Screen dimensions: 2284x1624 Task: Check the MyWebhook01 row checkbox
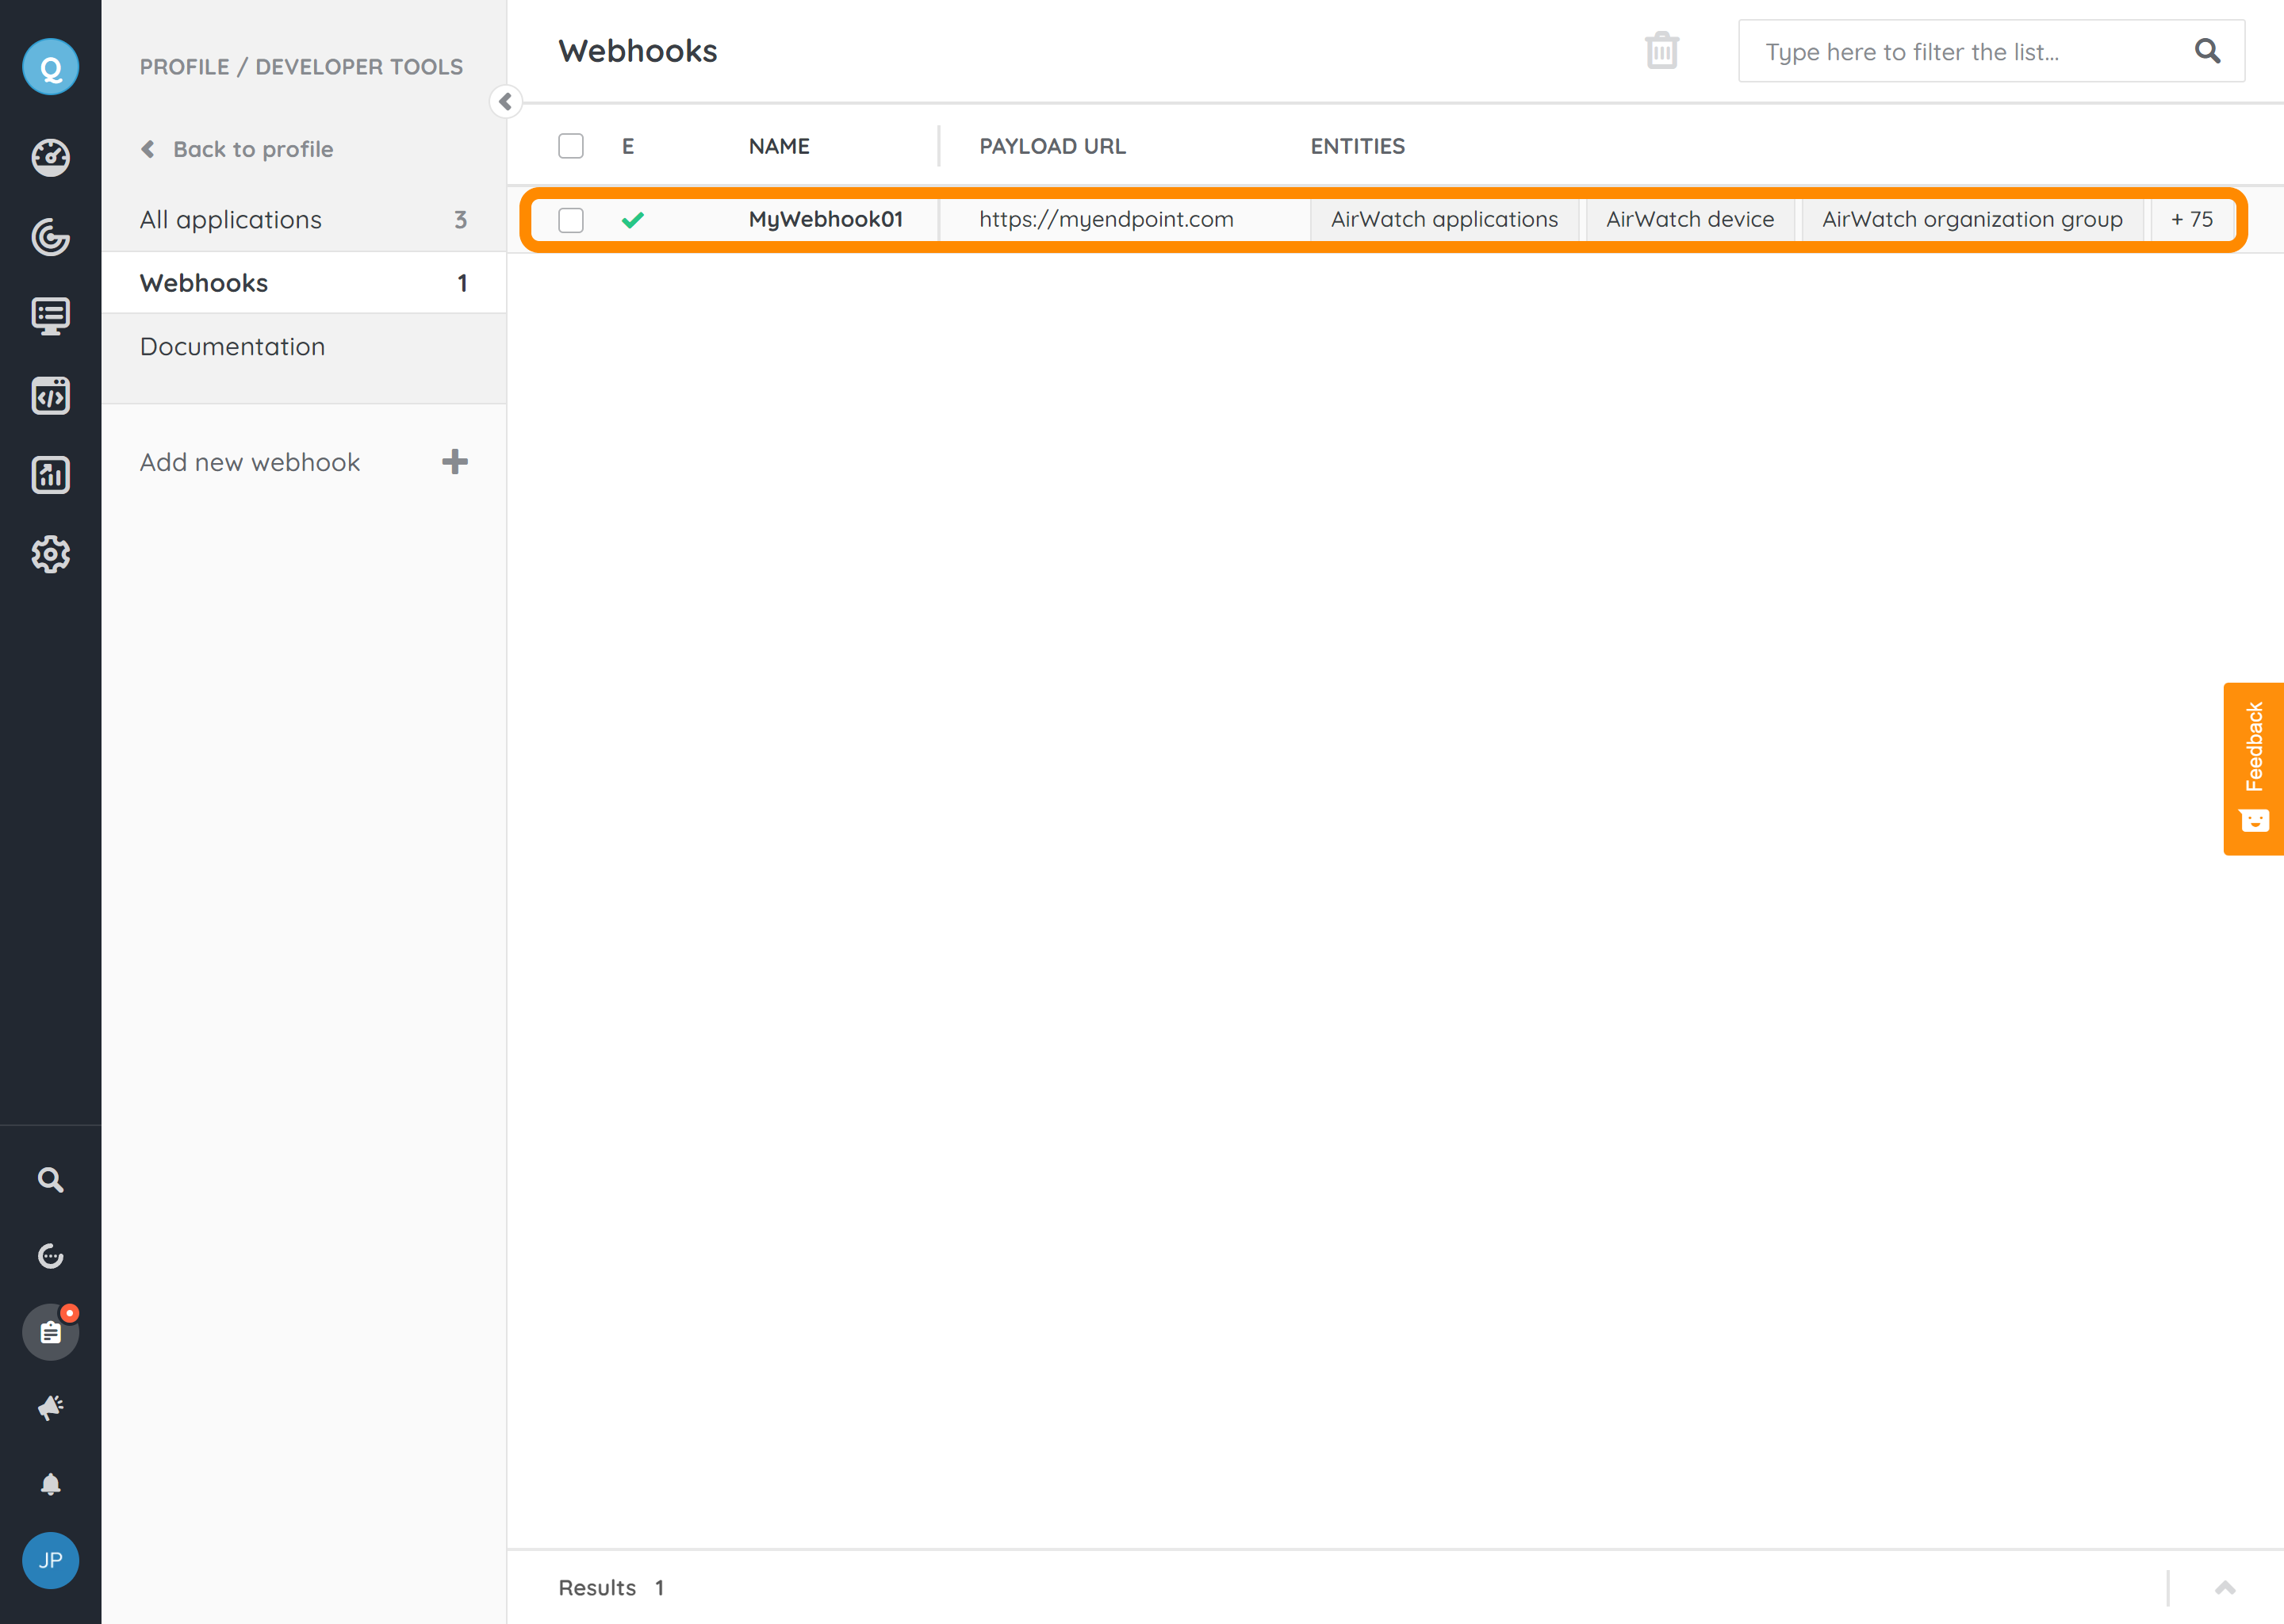pos(571,220)
